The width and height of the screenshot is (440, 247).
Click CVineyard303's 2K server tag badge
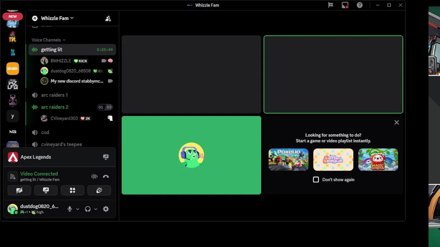tap(85, 118)
